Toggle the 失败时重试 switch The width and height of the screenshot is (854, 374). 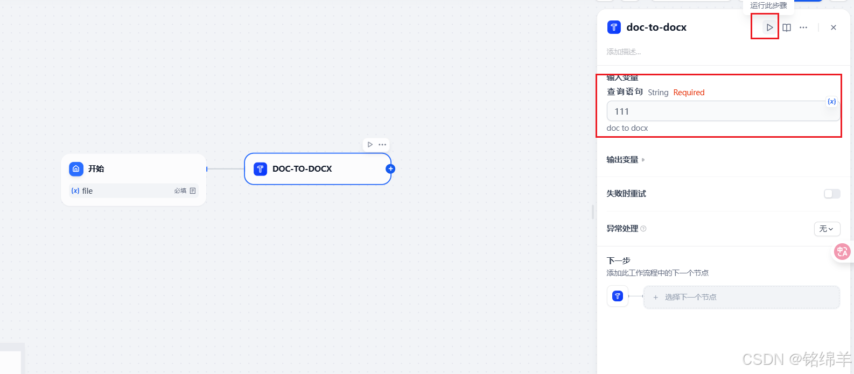[x=832, y=194]
